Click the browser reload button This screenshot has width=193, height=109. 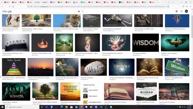10,6
